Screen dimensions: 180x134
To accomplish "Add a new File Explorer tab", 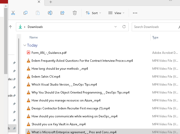I will pos(51,2).
